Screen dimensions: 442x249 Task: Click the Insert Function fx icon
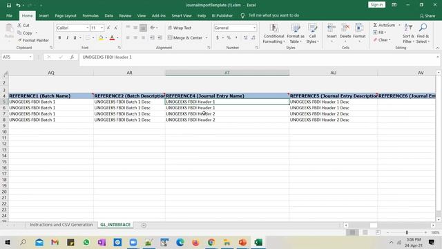(72, 57)
